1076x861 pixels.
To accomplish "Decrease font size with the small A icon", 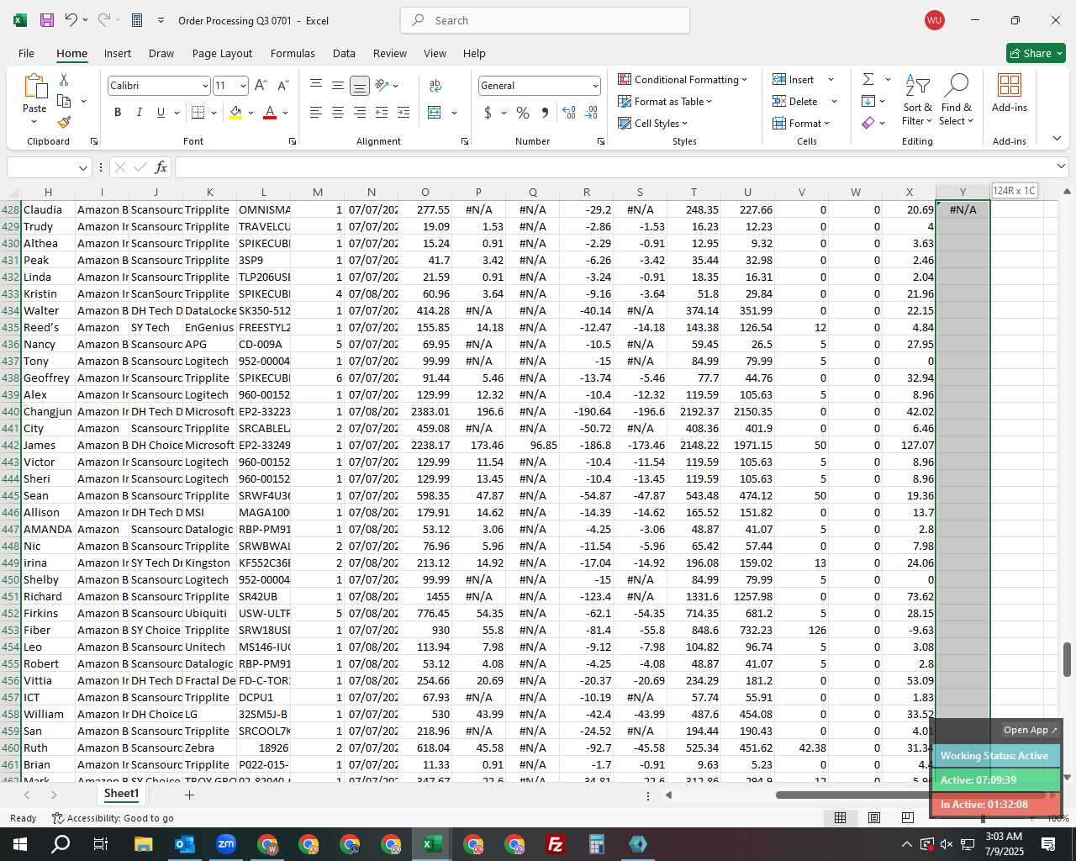I will tap(282, 86).
